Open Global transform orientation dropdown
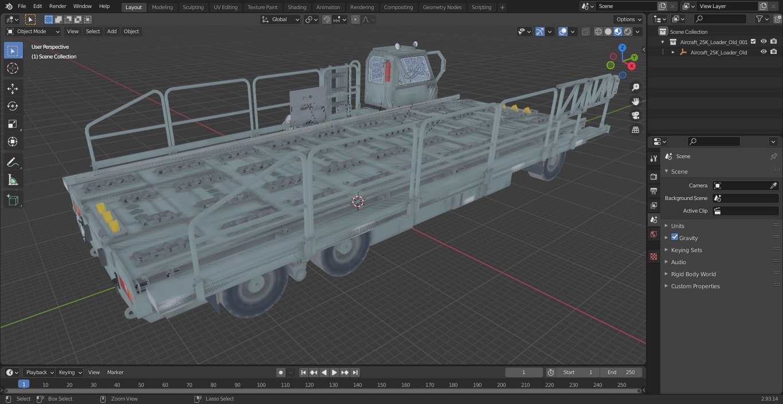Image resolution: width=783 pixels, height=404 pixels. pyautogui.click(x=281, y=19)
